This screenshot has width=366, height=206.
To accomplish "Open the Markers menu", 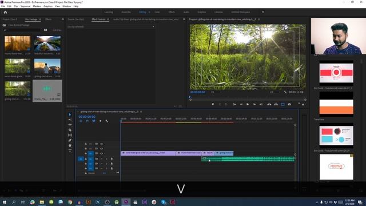I will pyautogui.click(x=37, y=6).
